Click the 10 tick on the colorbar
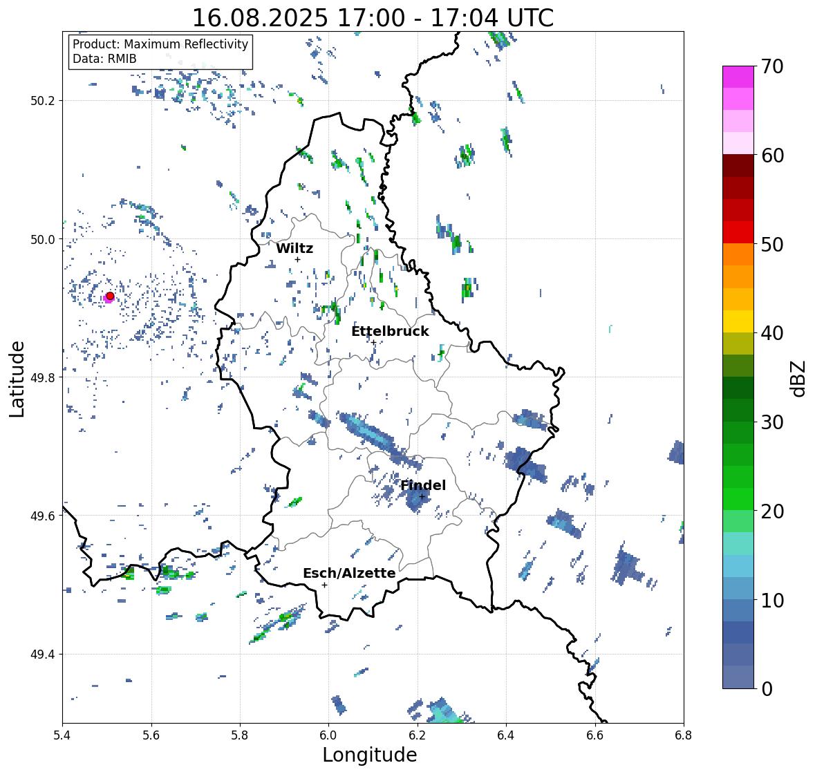The width and height of the screenshot is (815, 772). click(771, 600)
